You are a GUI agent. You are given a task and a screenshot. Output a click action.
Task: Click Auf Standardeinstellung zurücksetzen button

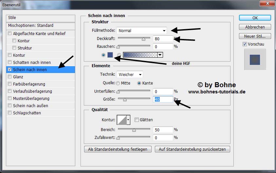(193, 149)
